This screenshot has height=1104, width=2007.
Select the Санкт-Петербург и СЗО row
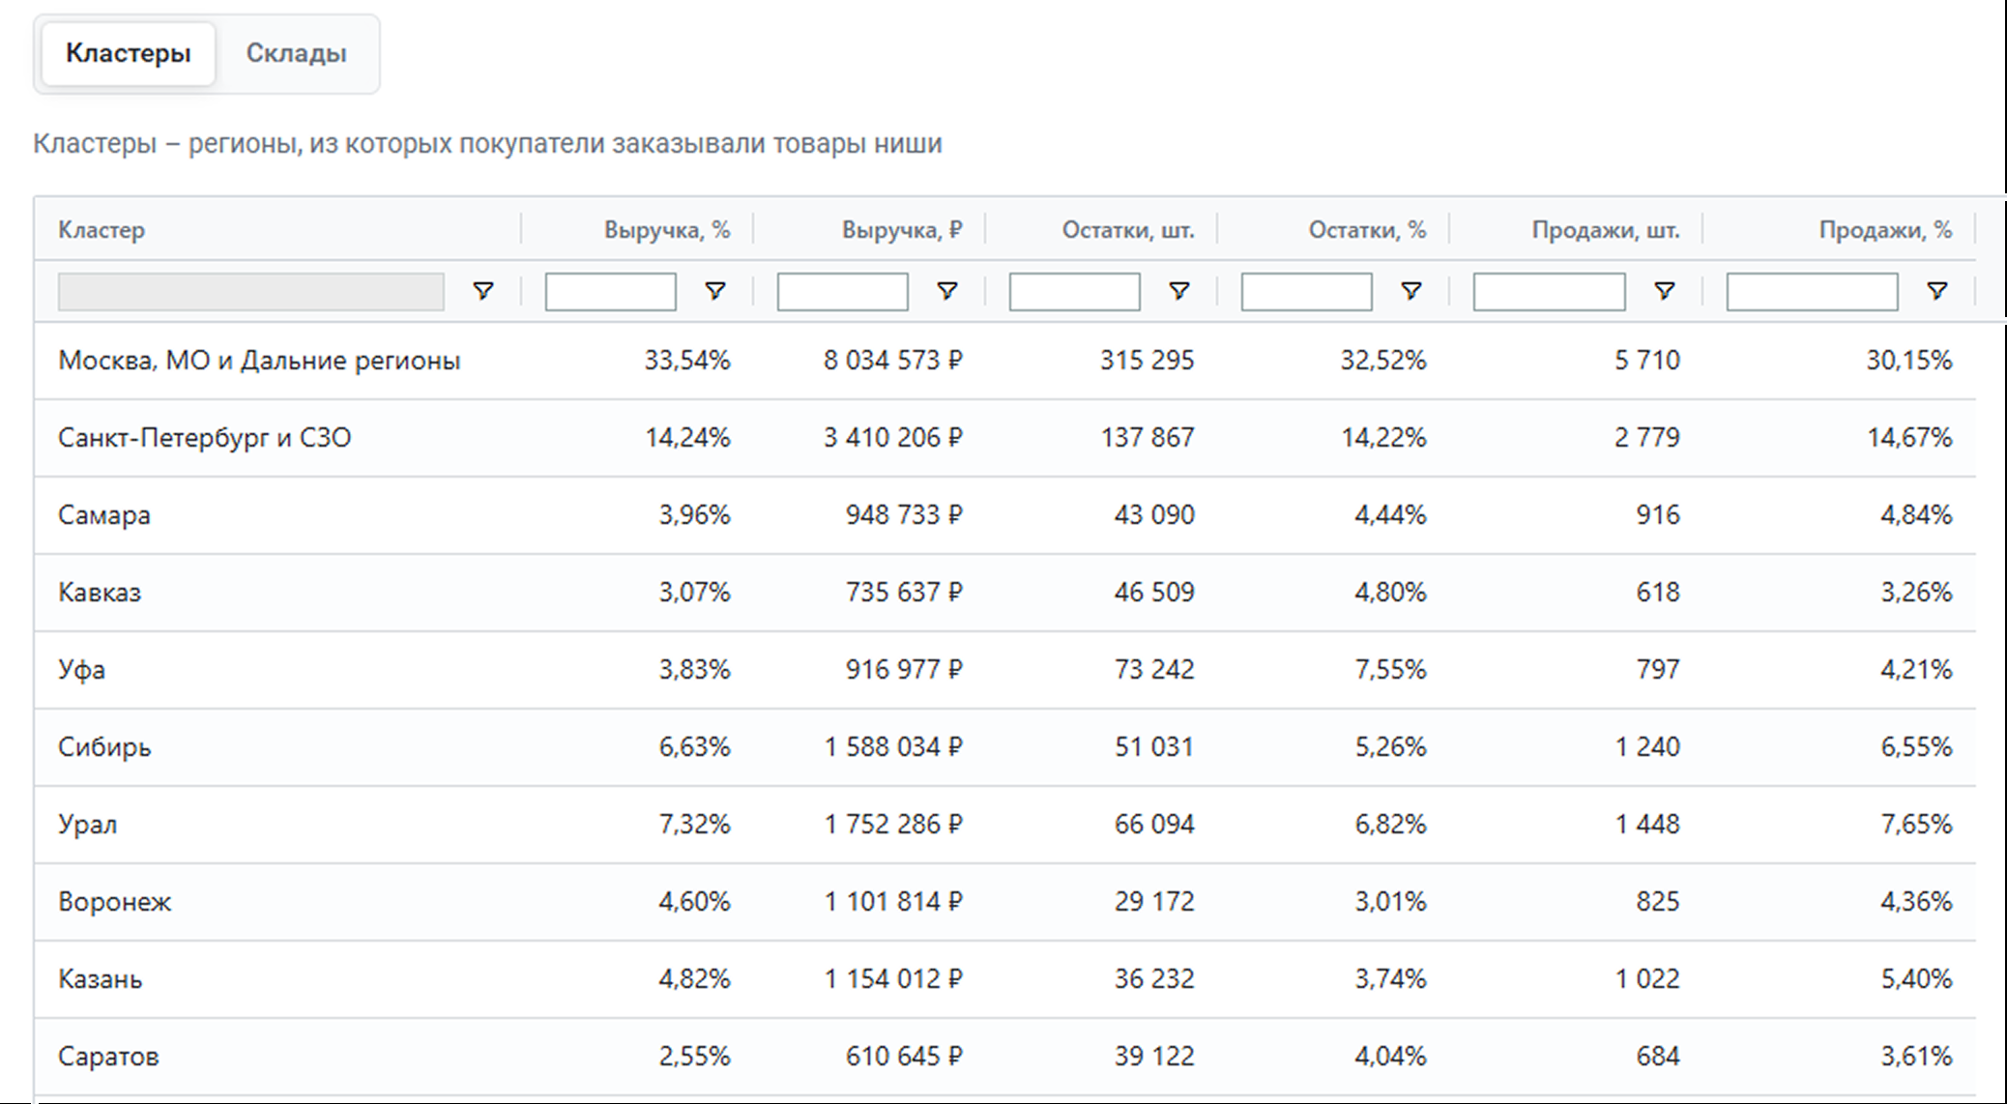(x=204, y=438)
